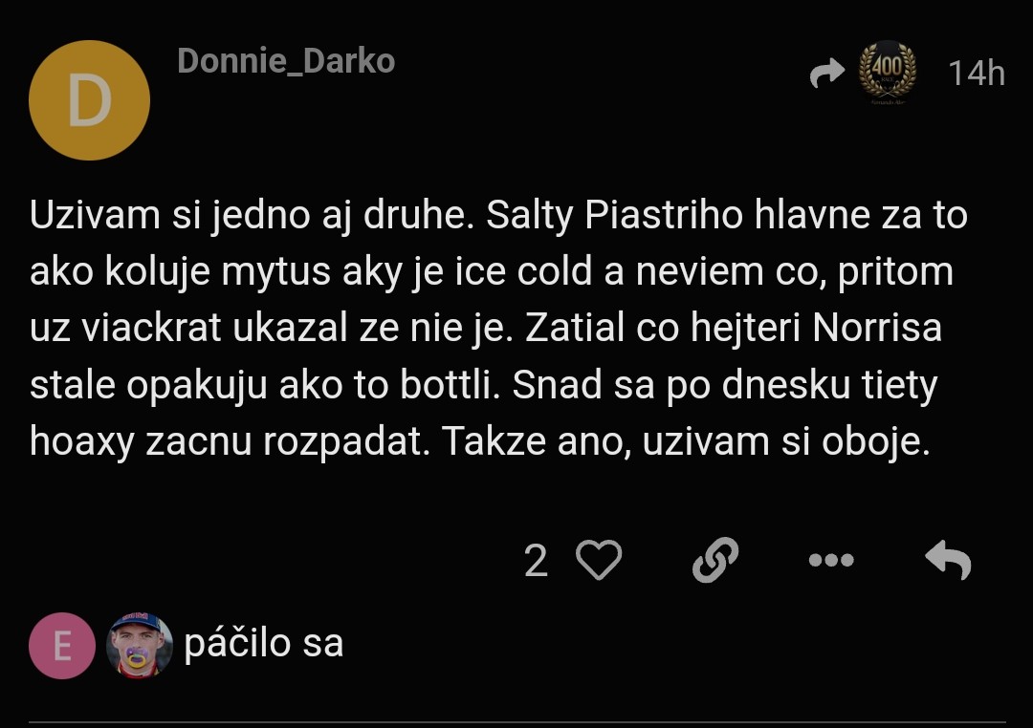The height and width of the screenshot is (728, 1033).
Task: Click the D letter inside yellow circle
Action: 90,100
